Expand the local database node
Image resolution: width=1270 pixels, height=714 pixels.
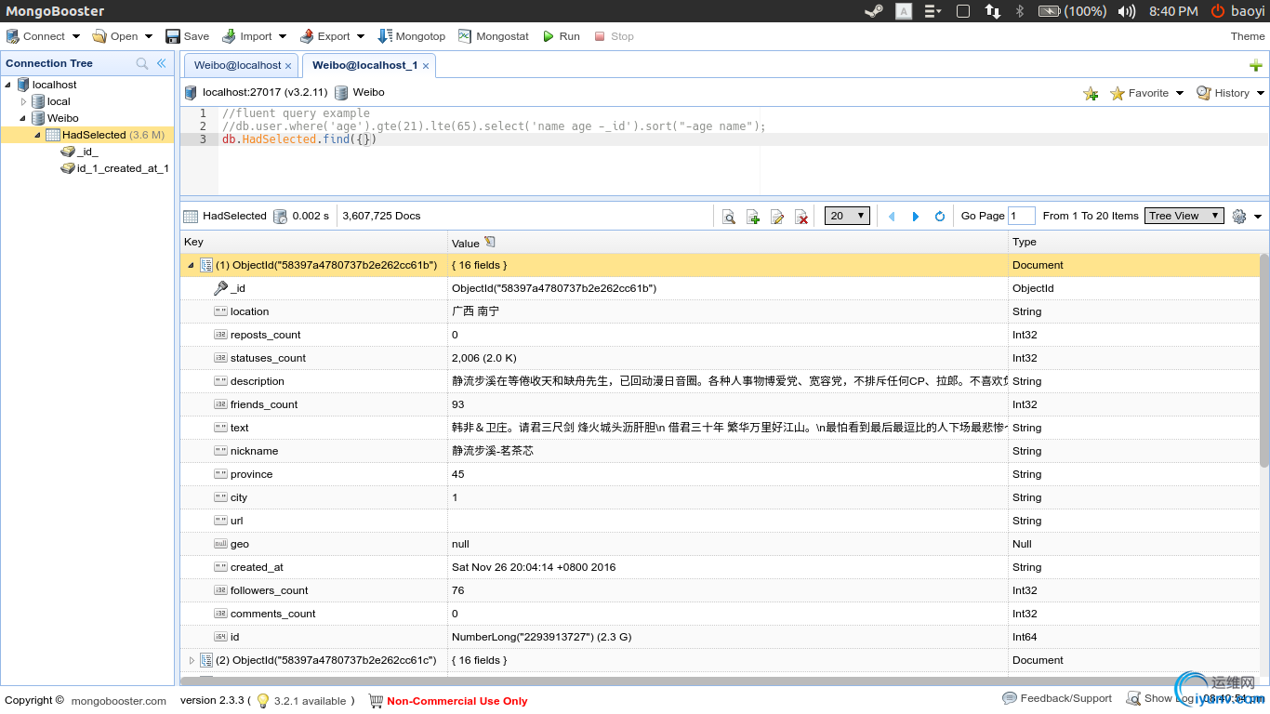click(24, 101)
